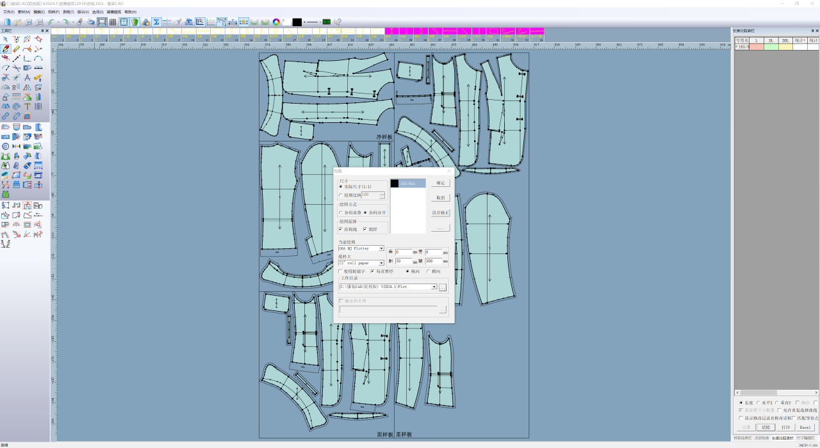The height and width of the screenshot is (448, 820).
Task: Click the 确定 button in plot dialog
Action: [440, 183]
